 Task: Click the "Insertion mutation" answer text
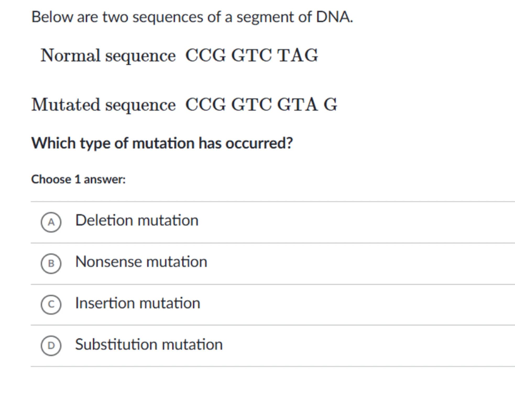138,303
